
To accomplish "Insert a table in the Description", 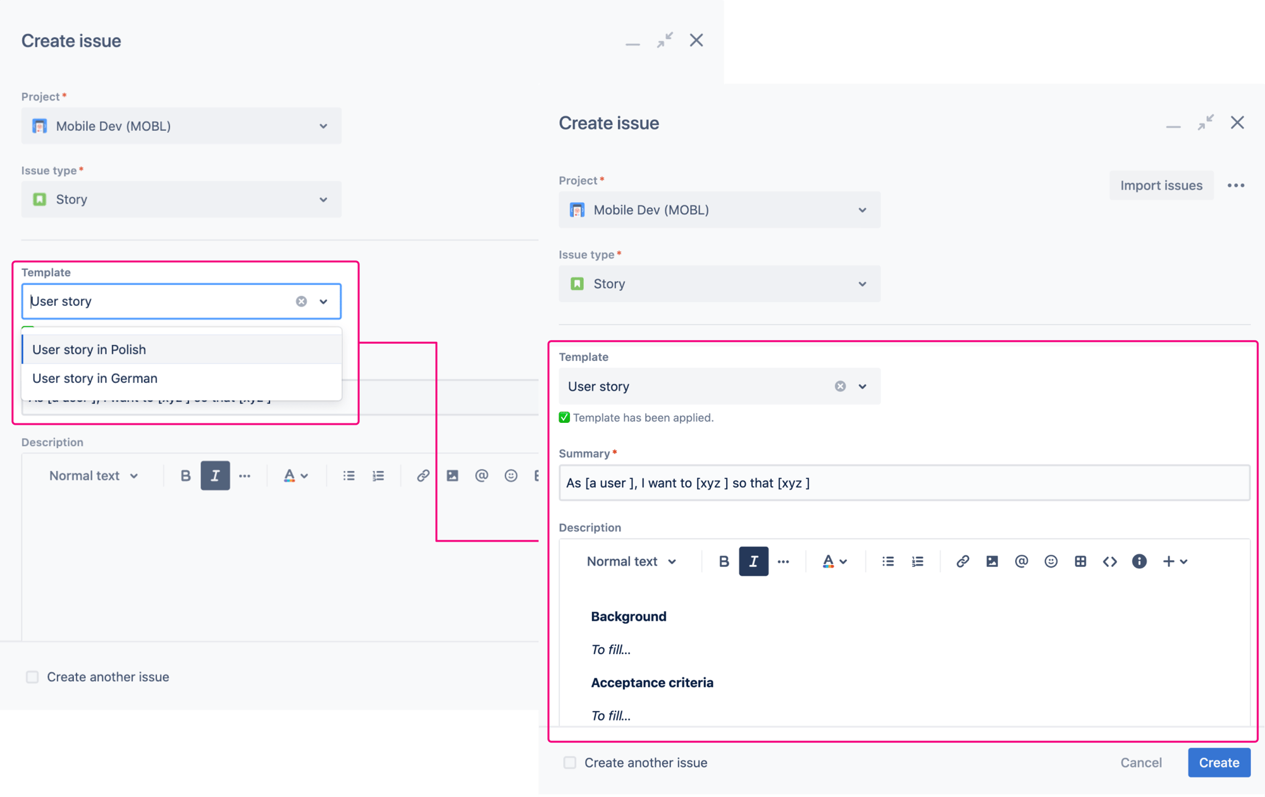I will [x=1080, y=561].
